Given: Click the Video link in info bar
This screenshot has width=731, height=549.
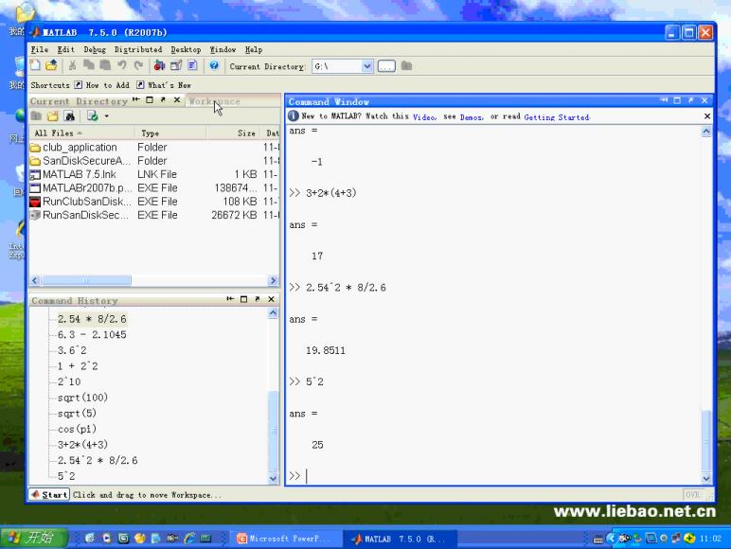Looking at the screenshot, I should pos(424,117).
